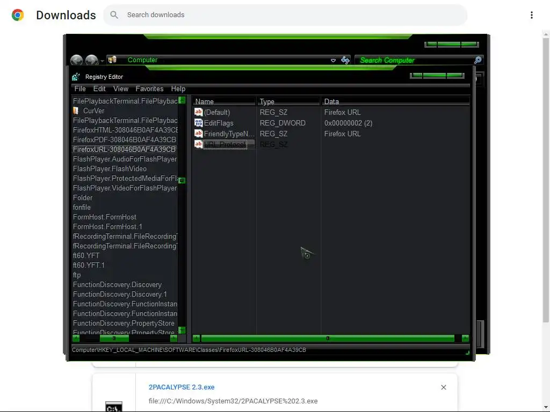Select FirefoxURL-308046B0AF4A39CB key
This screenshot has width=550, height=412.
[x=124, y=149]
